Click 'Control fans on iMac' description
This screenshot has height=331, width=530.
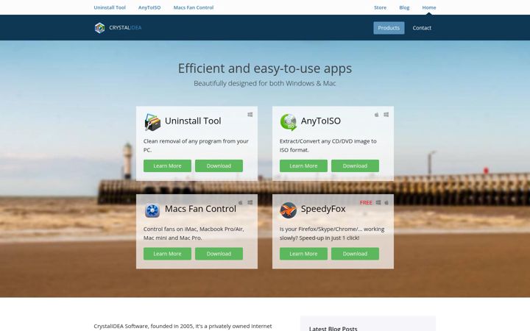tap(194, 233)
